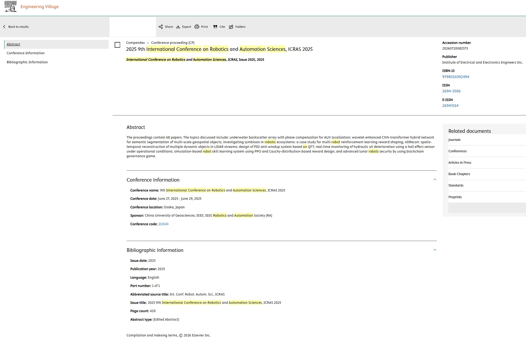Show related Journals documents
Image resolution: width=526 pixels, height=338 pixels.
(454, 140)
